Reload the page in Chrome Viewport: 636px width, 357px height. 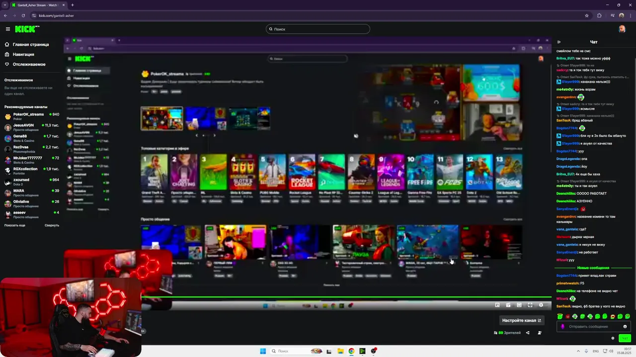coord(23,15)
